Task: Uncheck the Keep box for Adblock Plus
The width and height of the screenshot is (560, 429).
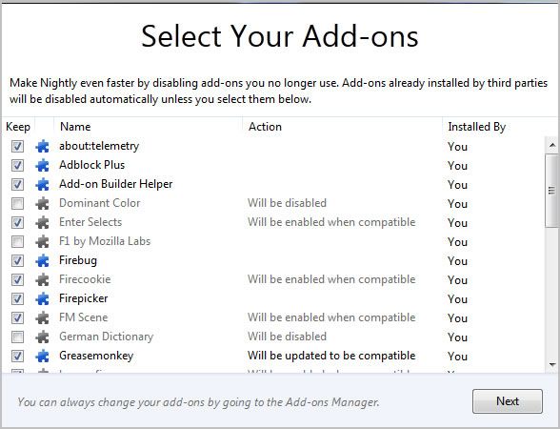Action: pos(17,165)
